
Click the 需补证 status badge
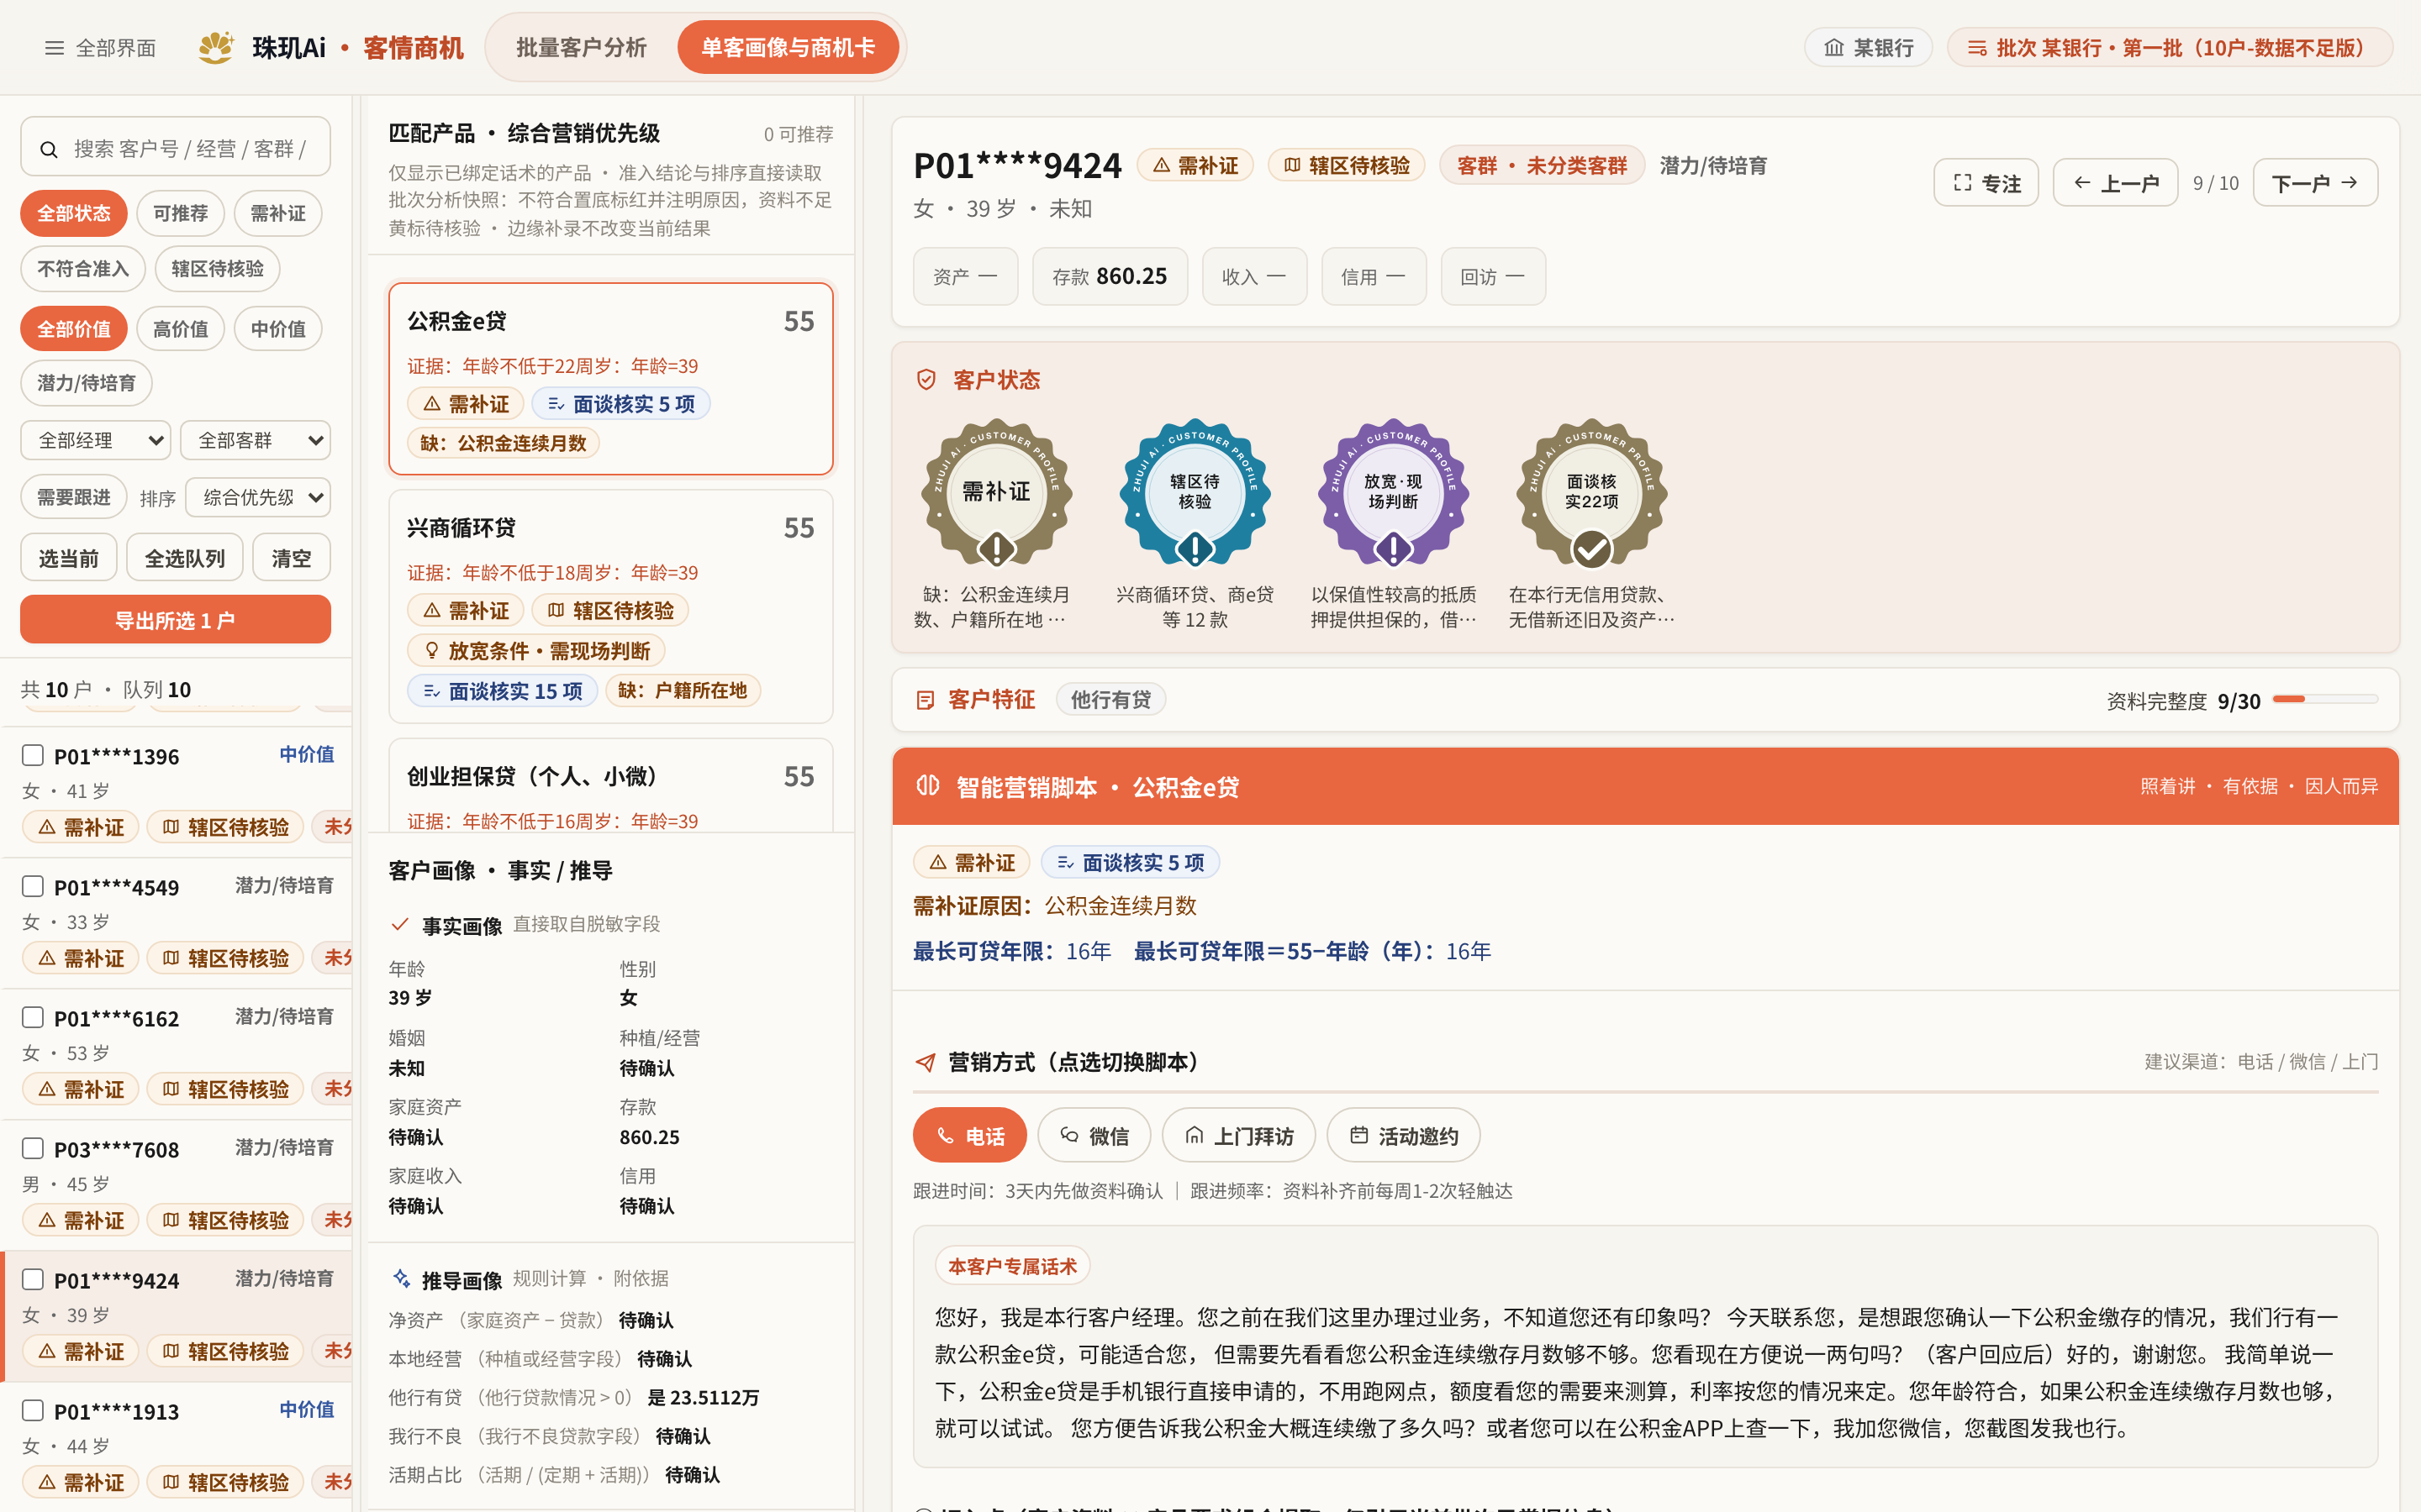pyautogui.click(x=996, y=492)
